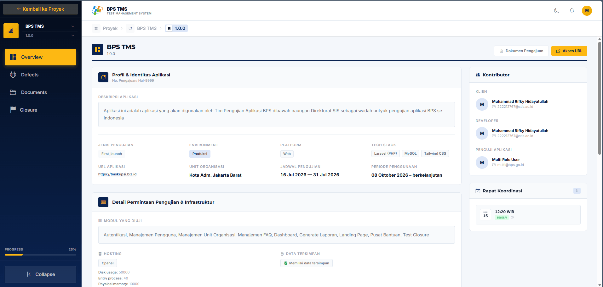Toggle dark mode with moon icon
This screenshot has height=287, width=603.
tap(557, 11)
